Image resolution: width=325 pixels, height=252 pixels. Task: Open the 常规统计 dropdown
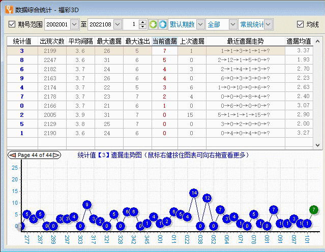point(268,24)
